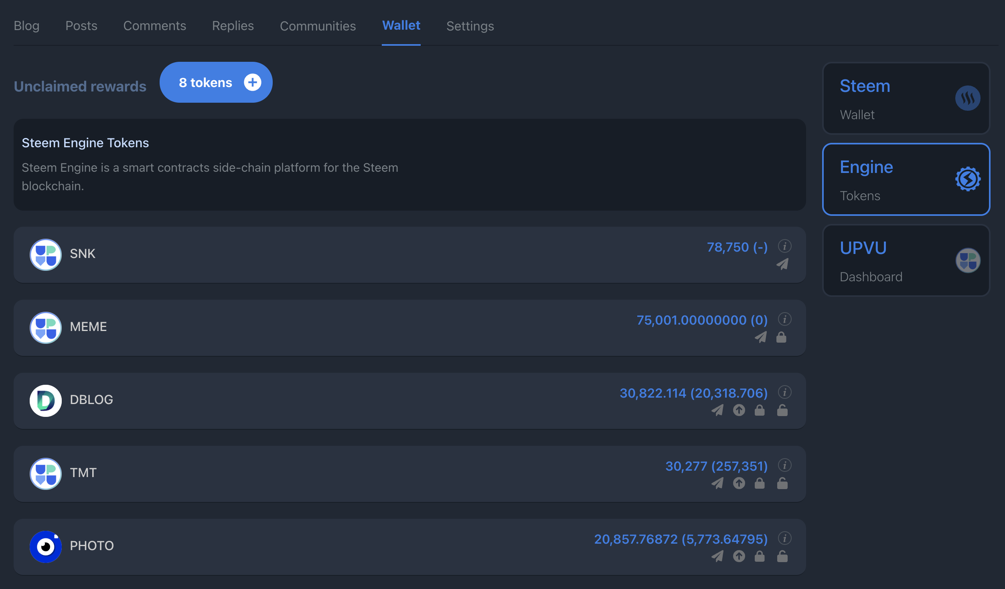Open the Steem Wallet card

pyautogui.click(x=906, y=99)
